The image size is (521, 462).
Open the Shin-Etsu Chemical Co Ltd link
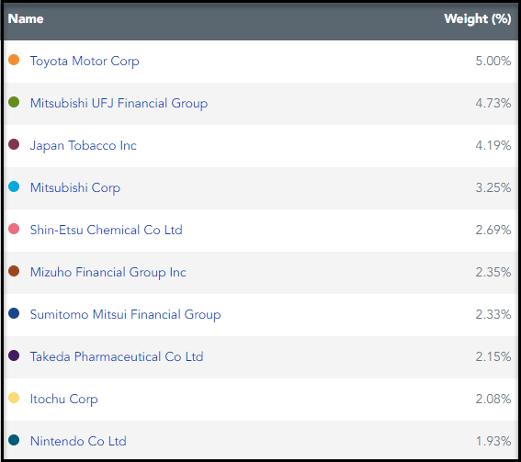(107, 230)
